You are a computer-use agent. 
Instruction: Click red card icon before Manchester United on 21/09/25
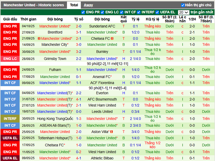[x=39, y=39]
